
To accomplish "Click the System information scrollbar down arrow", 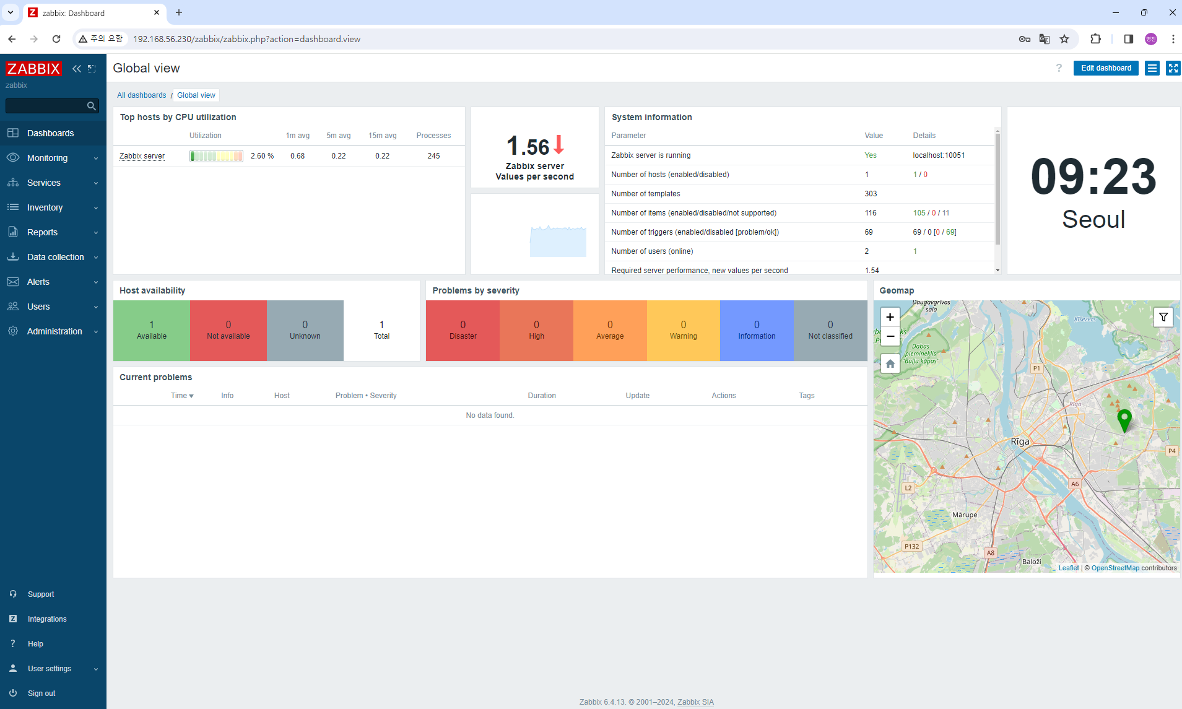I will (997, 270).
